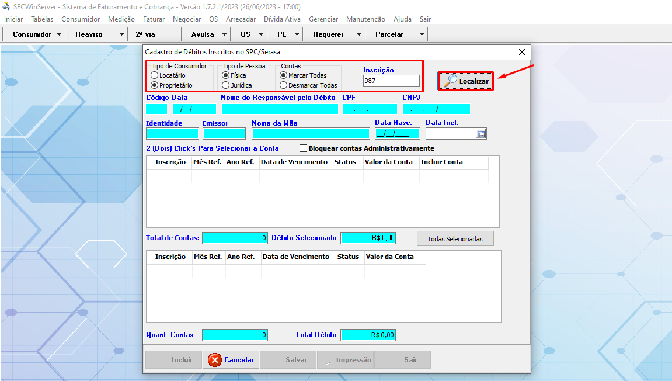Close the Cadastro de Débitos dialog

tap(521, 52)
